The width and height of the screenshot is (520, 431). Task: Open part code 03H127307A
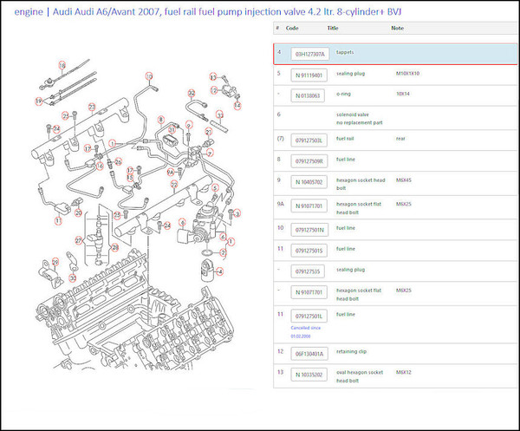[309, 54]
